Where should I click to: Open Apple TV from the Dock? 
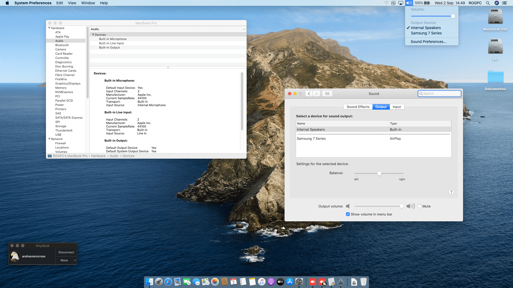pyautogui.click(x=280, y=282)
